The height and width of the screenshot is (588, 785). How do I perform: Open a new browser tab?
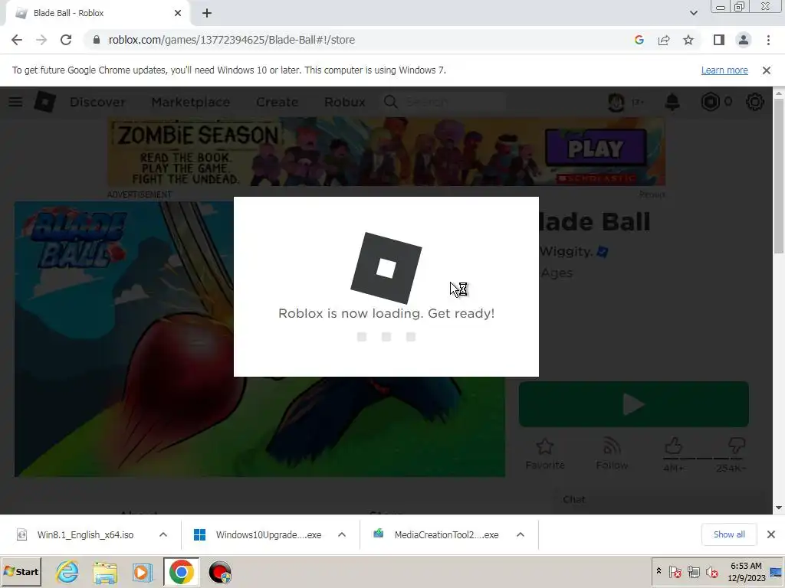207,13
